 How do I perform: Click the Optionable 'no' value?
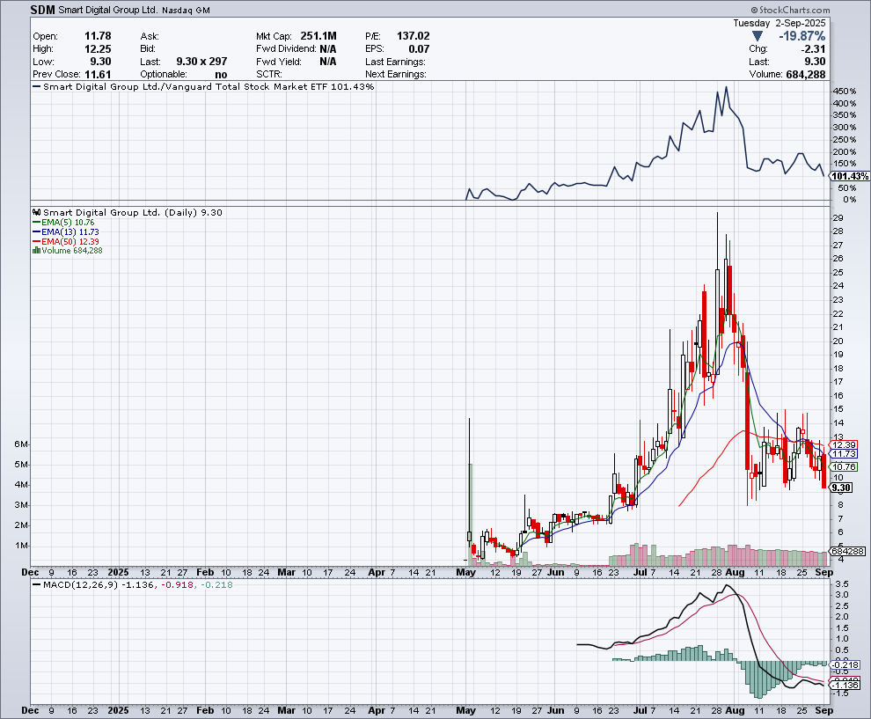221,75
